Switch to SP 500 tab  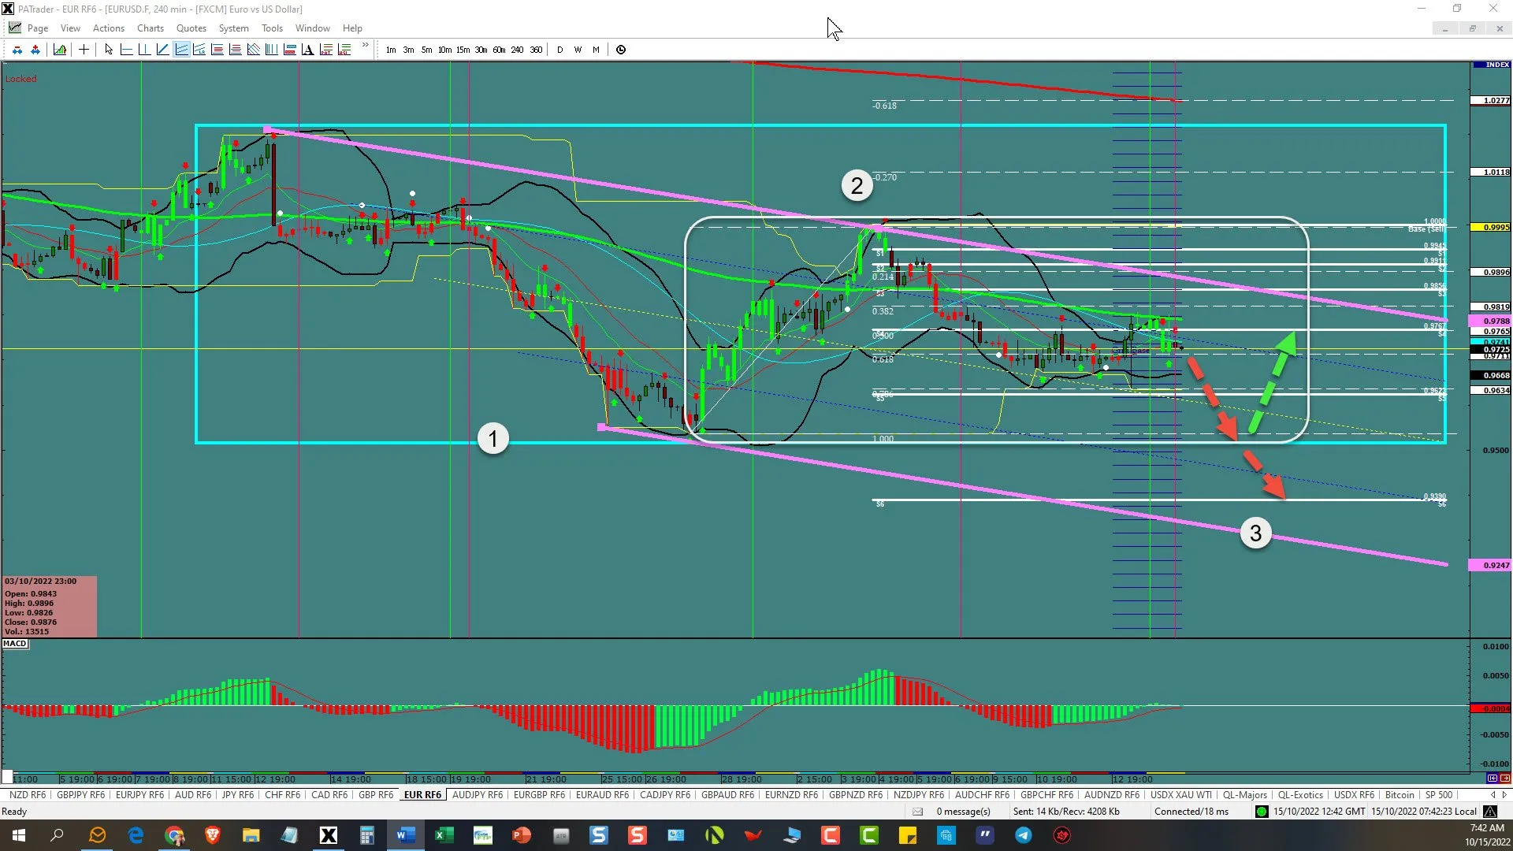1438,794
